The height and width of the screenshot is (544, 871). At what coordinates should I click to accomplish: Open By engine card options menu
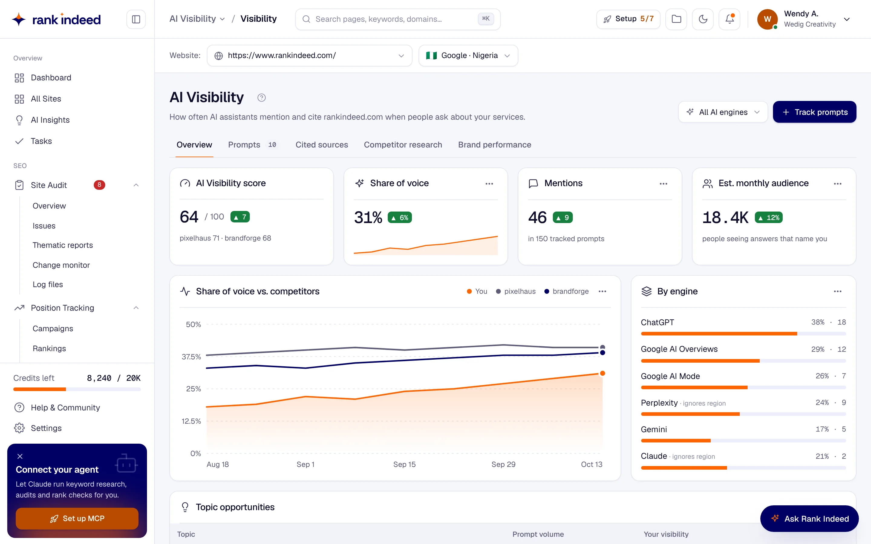[x=837, y=291]
